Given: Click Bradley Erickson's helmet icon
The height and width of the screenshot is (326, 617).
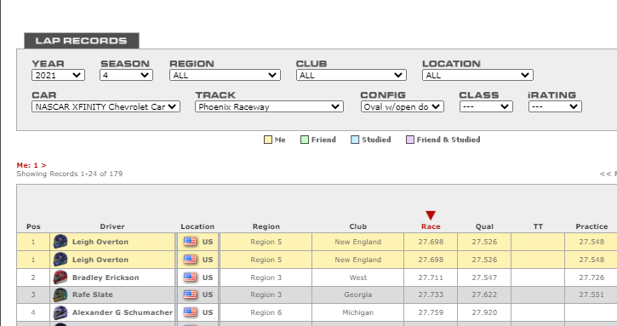Looking at the screenshot, I should point(60,277).
